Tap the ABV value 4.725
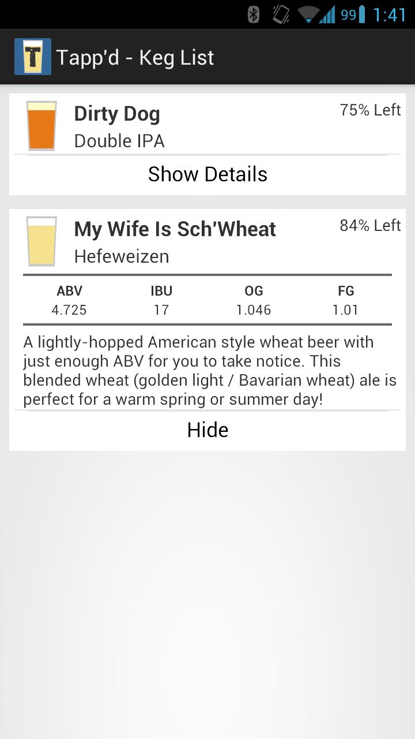This screenshot has height=739, width=415. tap(69, 310)
